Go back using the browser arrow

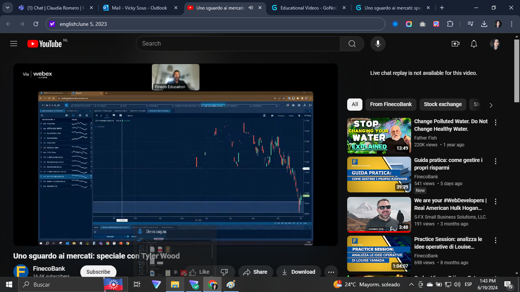pos(8,24)
